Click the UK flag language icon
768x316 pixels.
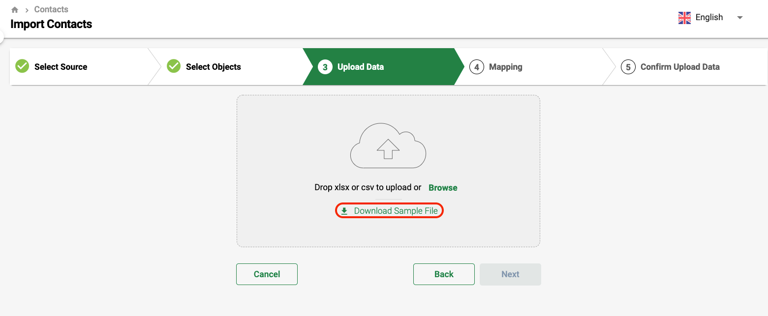click(x=684, y=18)
